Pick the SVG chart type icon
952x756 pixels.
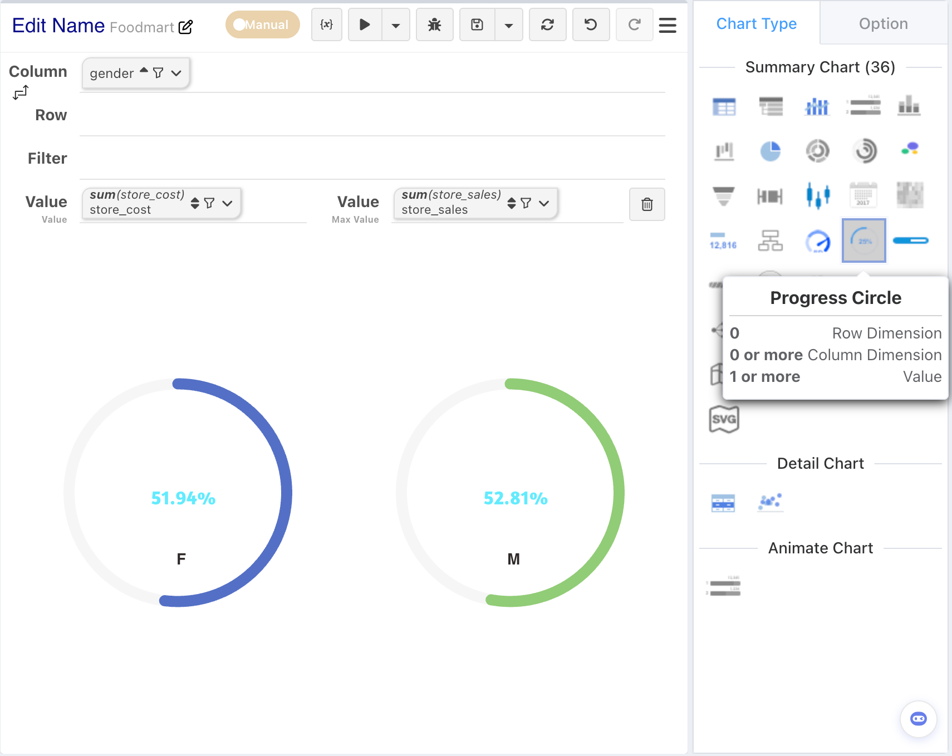point(724,419)
